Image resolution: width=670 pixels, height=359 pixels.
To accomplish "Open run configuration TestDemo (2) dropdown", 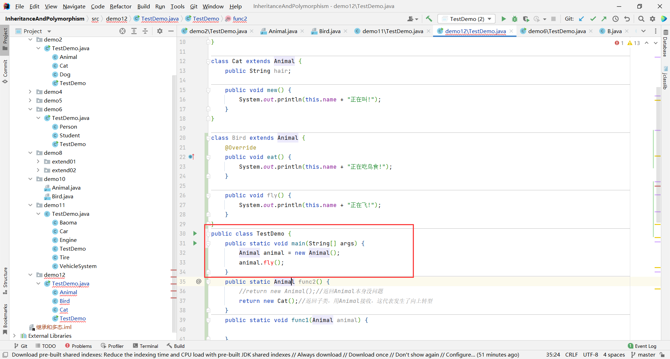I will [467, 19].
